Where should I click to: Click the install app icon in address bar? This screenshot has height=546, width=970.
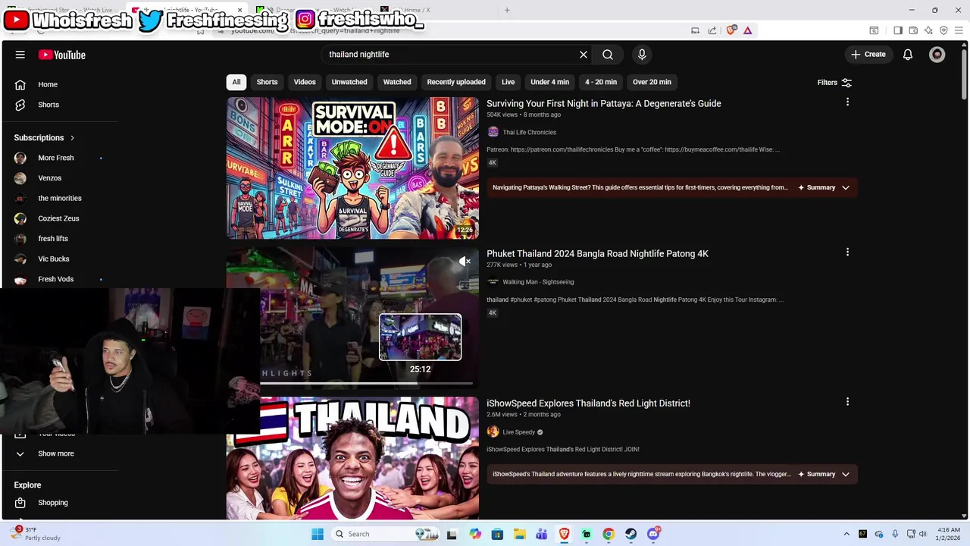point(695,30)
